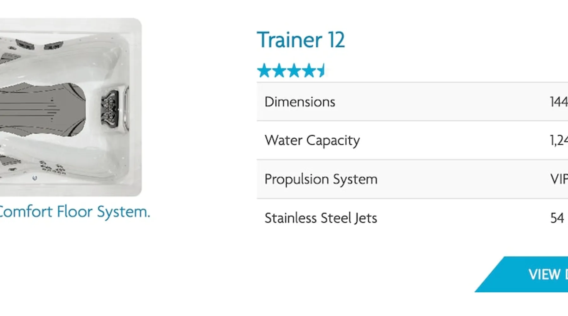Open the Comfort Floor System caption link
Screen dimensions: 568x316
click(x=74, y=212)
